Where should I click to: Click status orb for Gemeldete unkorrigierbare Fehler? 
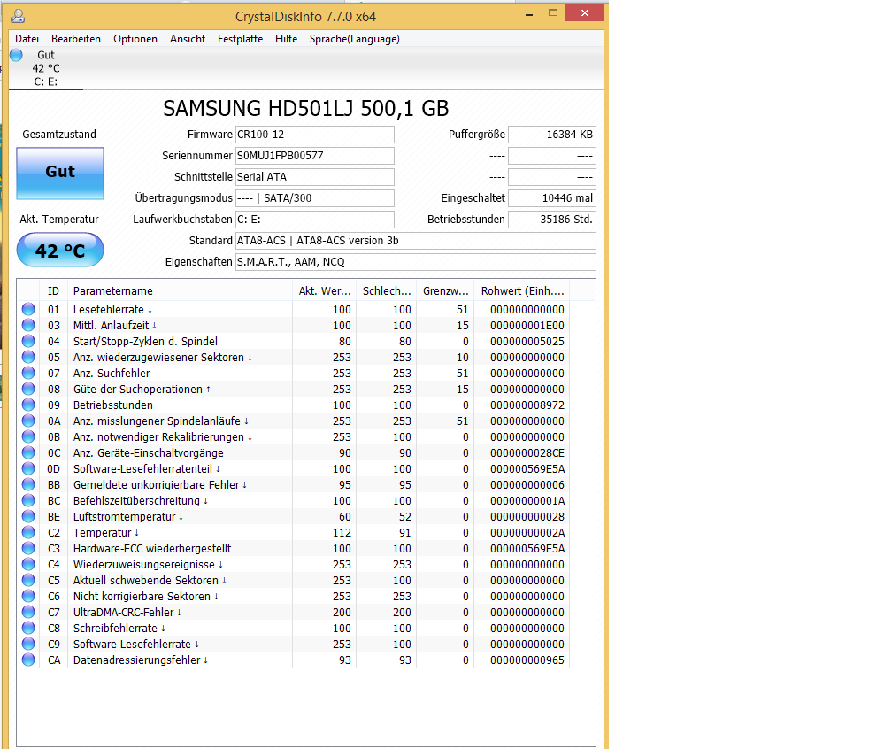pyautogui.click(x=28, y=484)
